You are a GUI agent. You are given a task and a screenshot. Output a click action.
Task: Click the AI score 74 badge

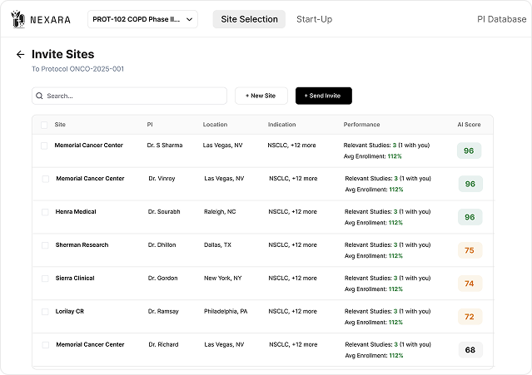[470, 284]
